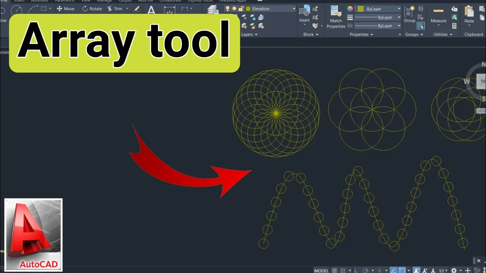Click the Edit Attributes icon
Image resolution: width=486 pixels, height=273 pixels.
pyautogui.click(x=315, y=25)
